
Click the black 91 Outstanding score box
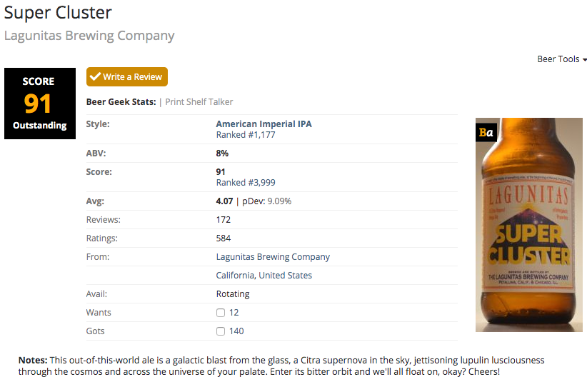39,104
